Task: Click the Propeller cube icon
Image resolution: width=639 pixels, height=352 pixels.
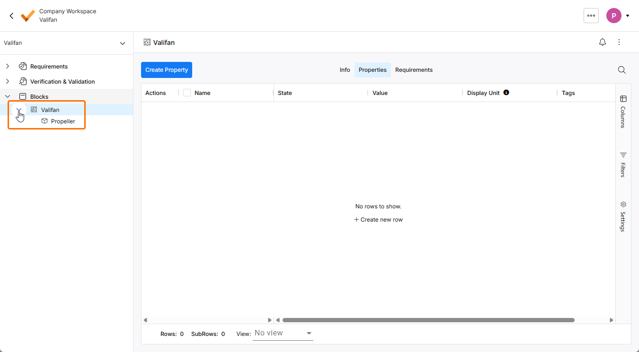Action: point(44,121)
